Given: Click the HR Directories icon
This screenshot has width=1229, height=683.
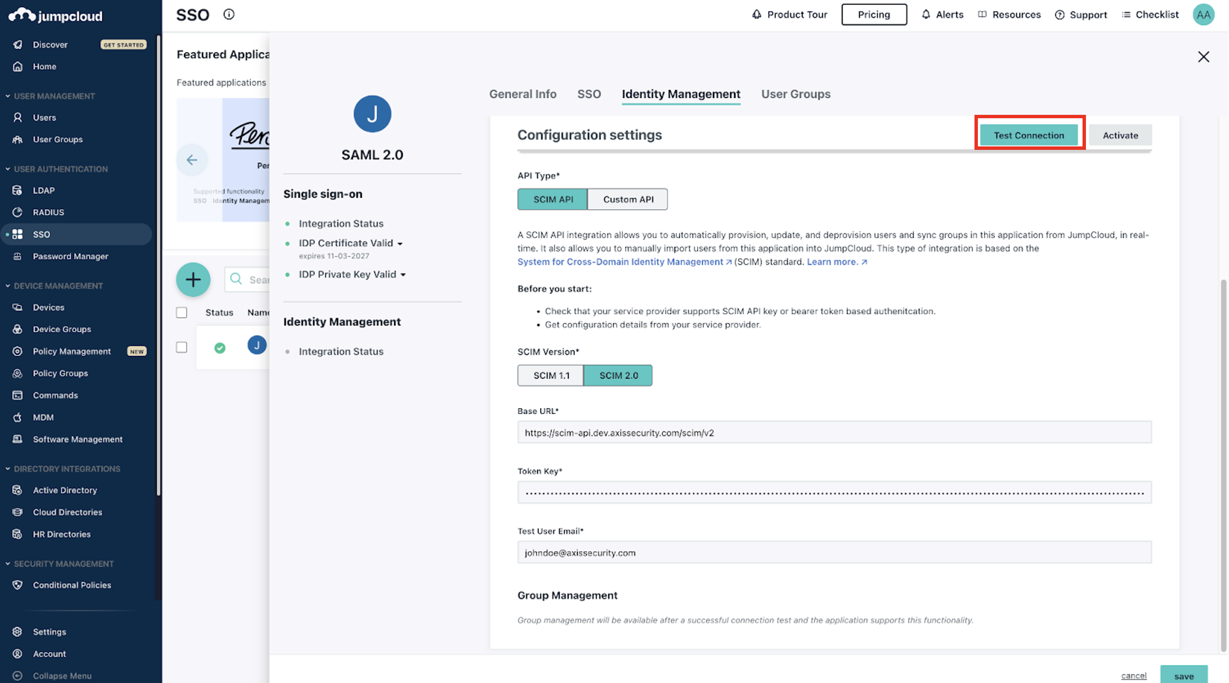Looking at the screenshot, I should pos(18,534).
